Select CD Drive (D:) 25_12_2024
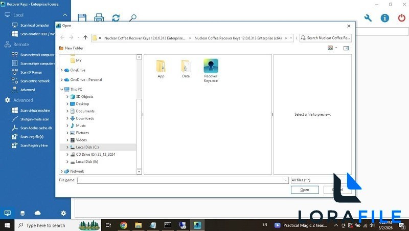This screenshot has height=231, width=409. tap(95, 155)
